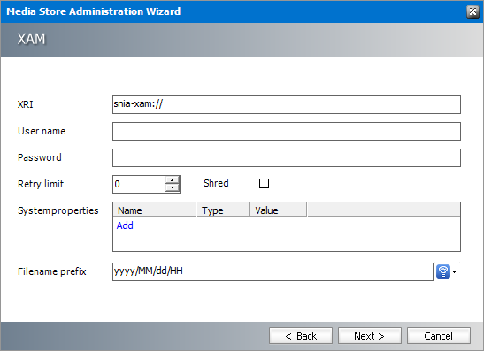
Task: Click the Add link in System properties
Action: click(x=125, y=225)
